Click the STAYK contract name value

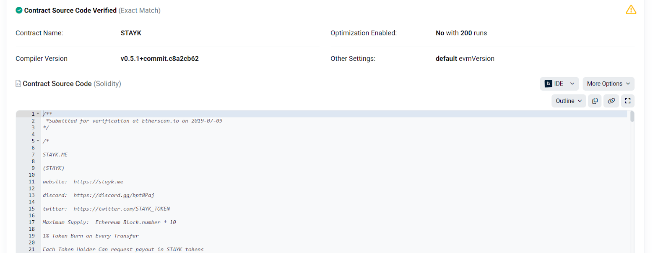[131, 33]
